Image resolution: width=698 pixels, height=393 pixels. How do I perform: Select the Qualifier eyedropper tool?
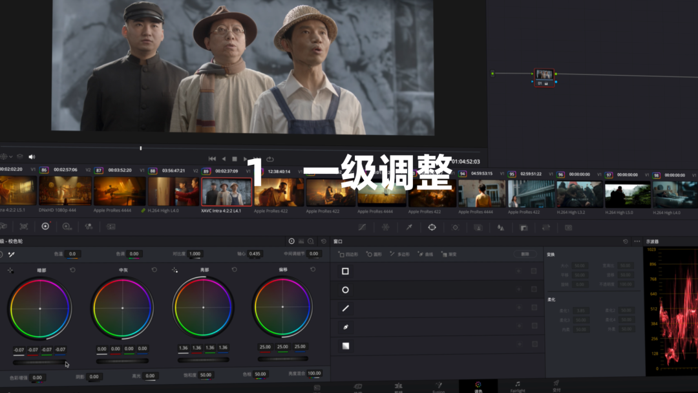tap(408, 227)
